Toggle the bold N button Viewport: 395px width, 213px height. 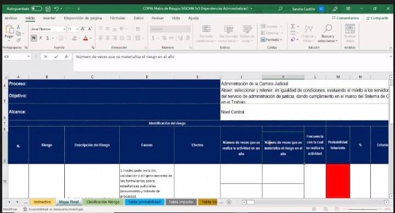pos(34,38)
